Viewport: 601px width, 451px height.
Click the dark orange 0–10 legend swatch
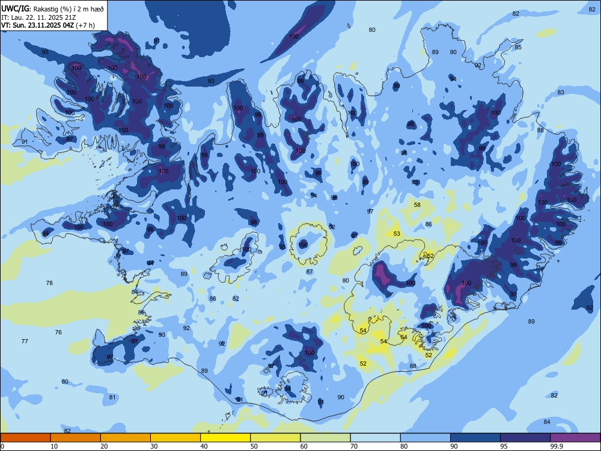pyautogui.click(x=25, y=438)
